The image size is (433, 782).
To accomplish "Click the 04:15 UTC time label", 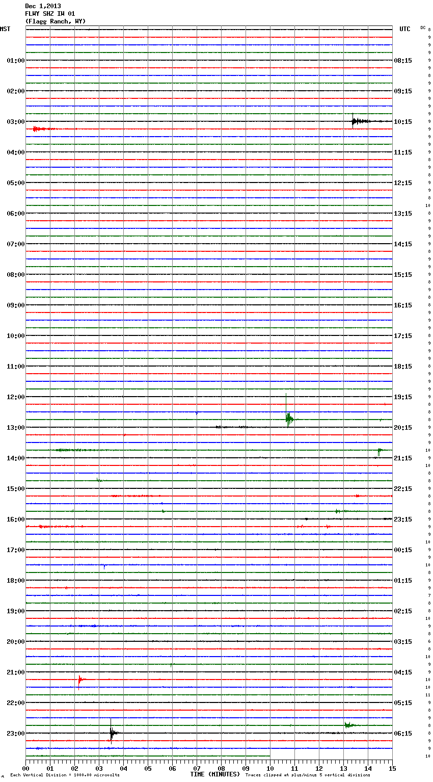I will (x=403, y=672).
